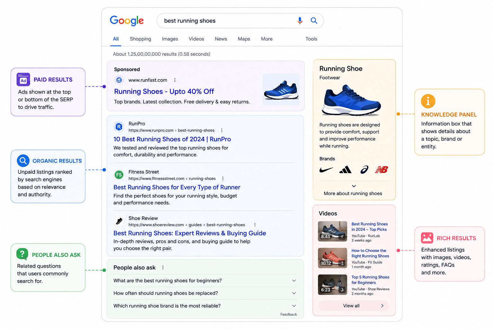The image size is (493, 329).
Task: Switch to the Videos tab
Action: point(196,39)
